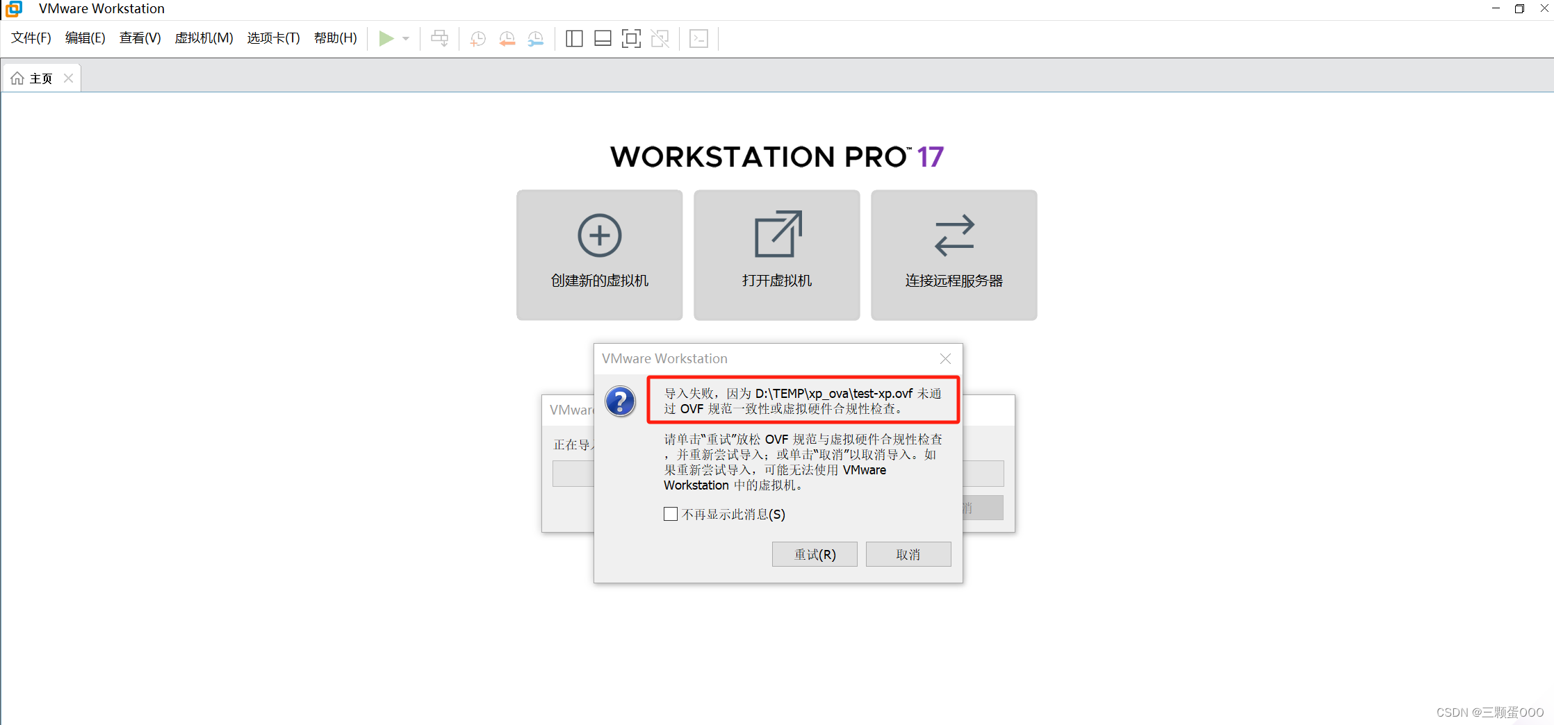
Task: Open the snapshot manager toolbar icon
Action: (x=536, y=39)
